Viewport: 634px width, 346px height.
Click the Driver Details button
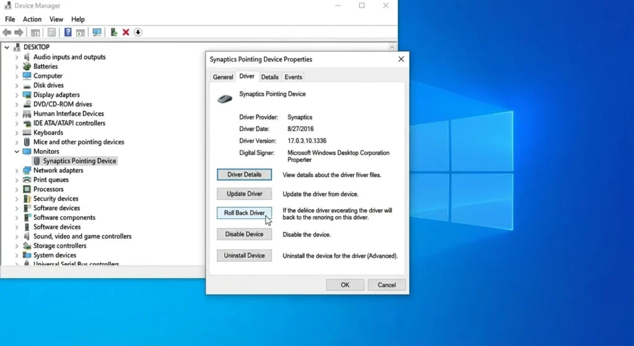244,175
